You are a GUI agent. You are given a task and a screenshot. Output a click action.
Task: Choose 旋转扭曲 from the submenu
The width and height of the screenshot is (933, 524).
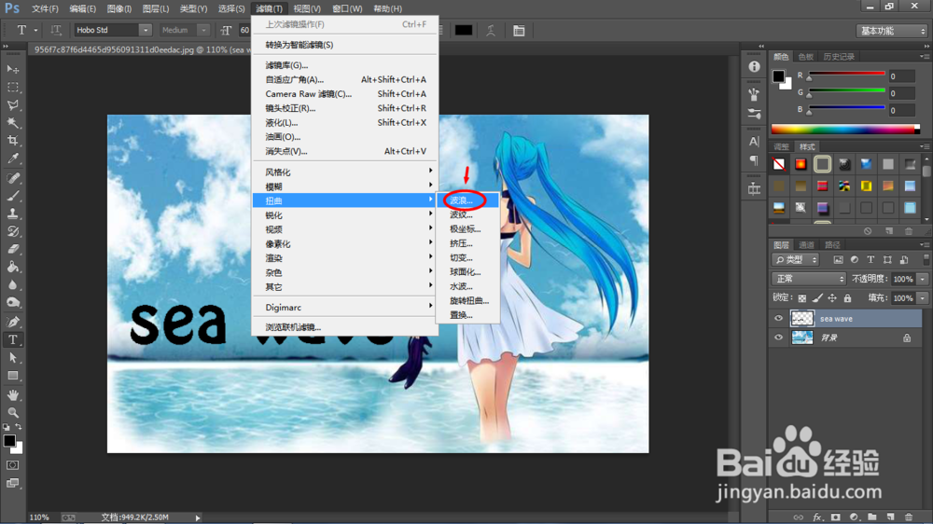coord(467,300)
